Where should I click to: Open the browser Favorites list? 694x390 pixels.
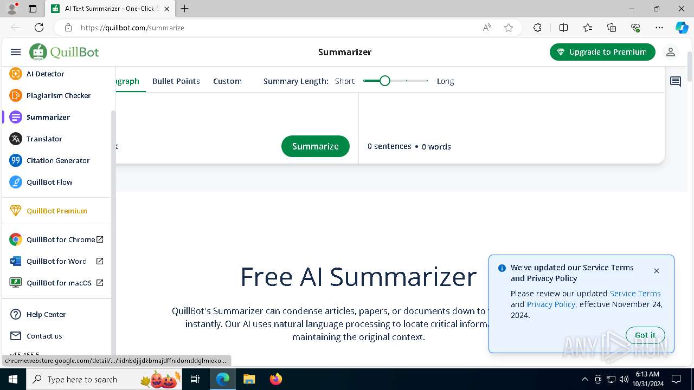(588, 28)
